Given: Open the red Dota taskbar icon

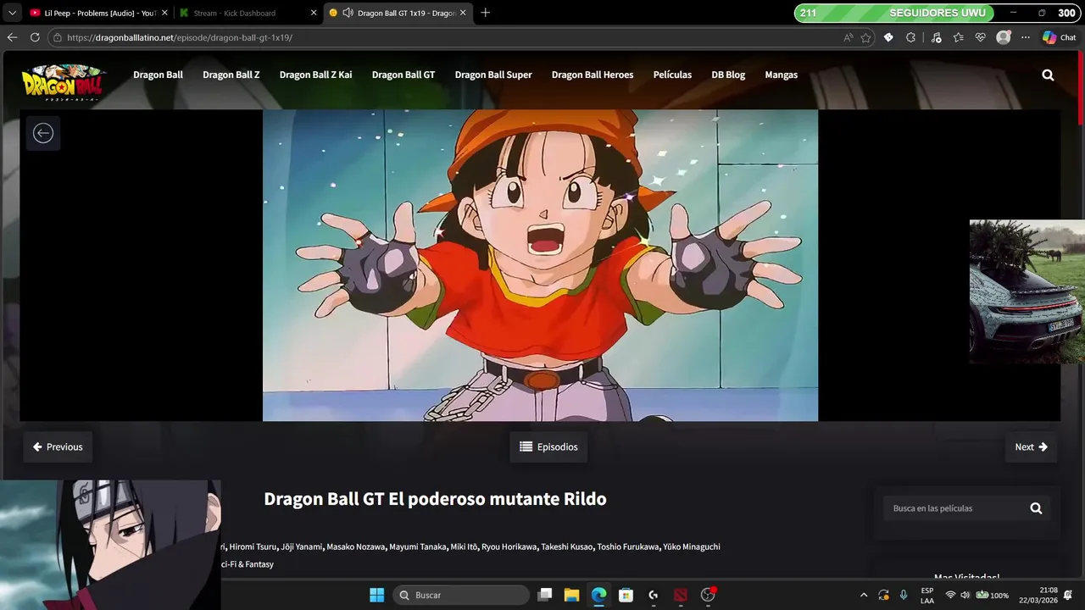Looking at the screenshot, I should click(x=681, y=595).
